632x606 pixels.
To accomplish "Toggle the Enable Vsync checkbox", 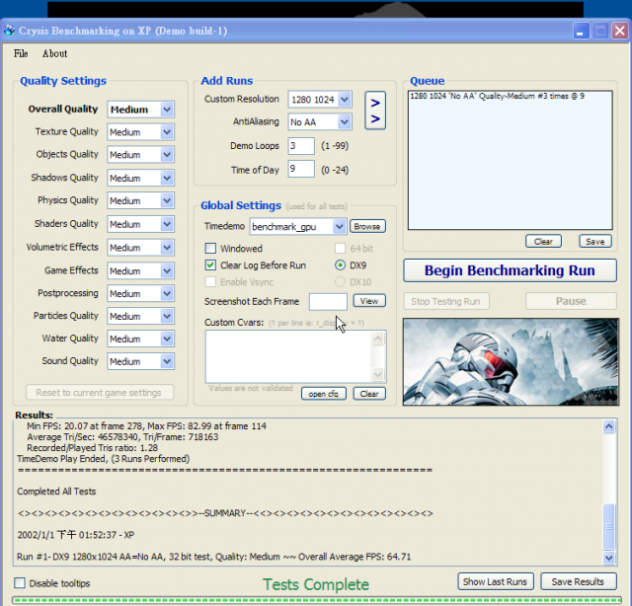I will [210, 282].
